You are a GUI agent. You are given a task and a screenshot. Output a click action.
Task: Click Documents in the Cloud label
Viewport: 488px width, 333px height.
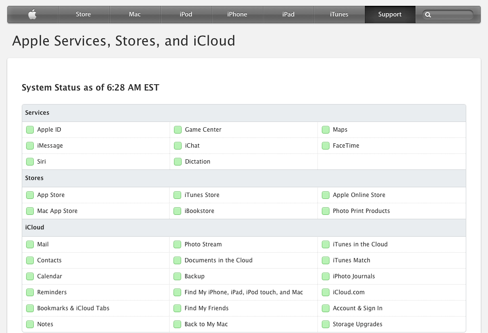coord(218,260)
